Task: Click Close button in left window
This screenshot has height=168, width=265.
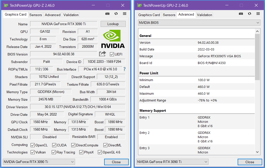Action: click(x=116, y=162)
